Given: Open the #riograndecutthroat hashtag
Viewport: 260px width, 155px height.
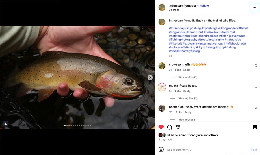Looking at the screenshot, I should coord(234,28).
